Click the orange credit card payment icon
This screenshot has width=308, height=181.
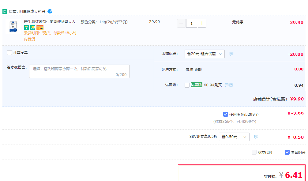coord(40,28)
